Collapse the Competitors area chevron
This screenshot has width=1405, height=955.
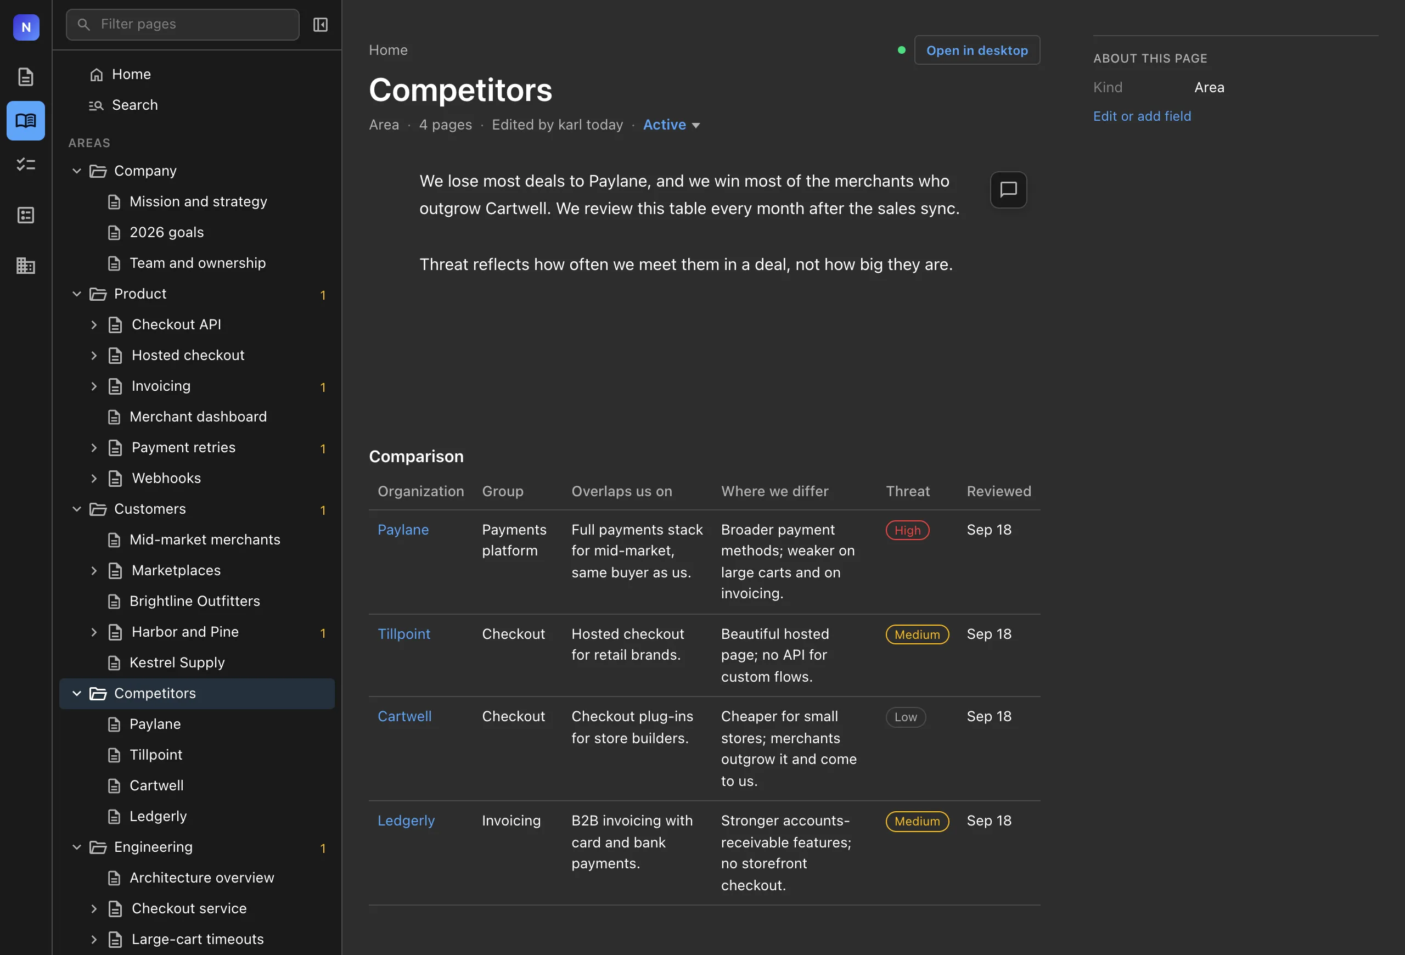tap(77, 693)
